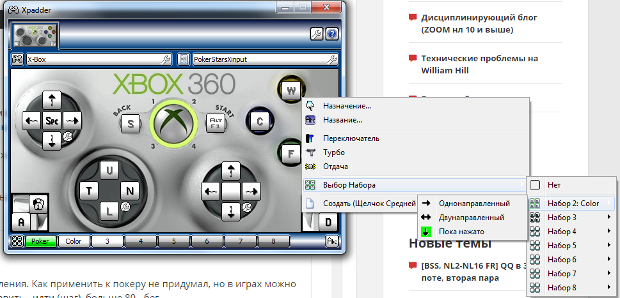Switch to set 7
620x298 pixels.
240,241
